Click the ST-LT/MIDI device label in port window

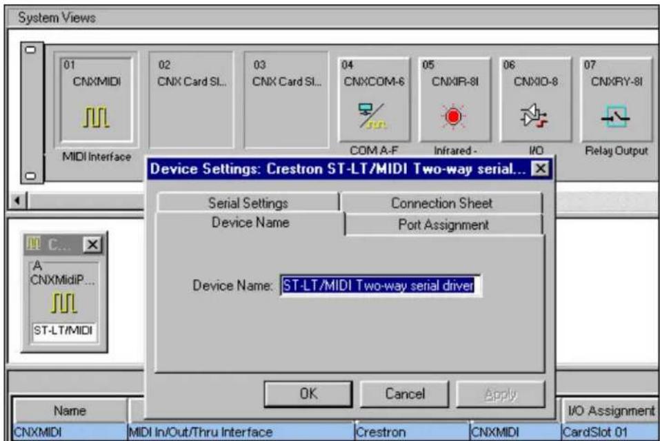point(63,331)
